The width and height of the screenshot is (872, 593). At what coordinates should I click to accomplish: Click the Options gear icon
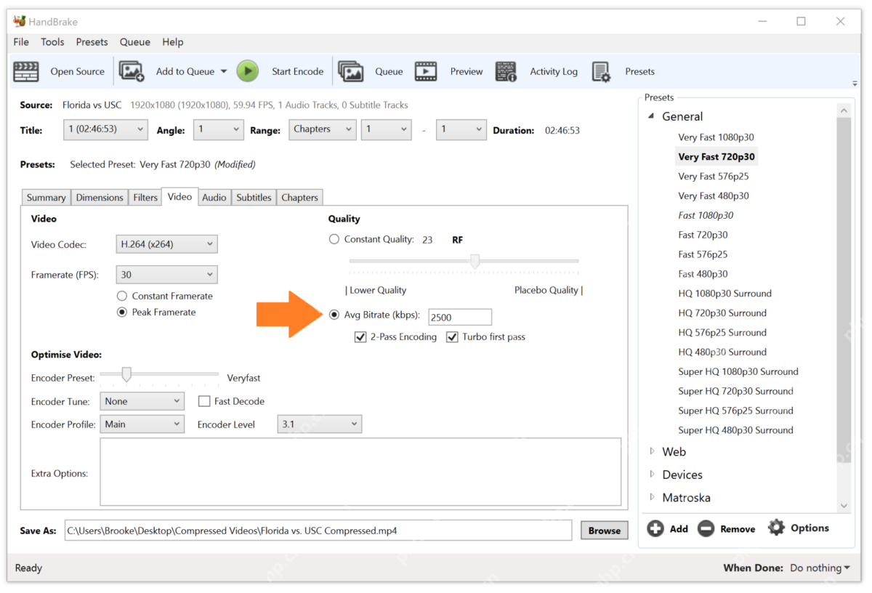pos(776,528)
